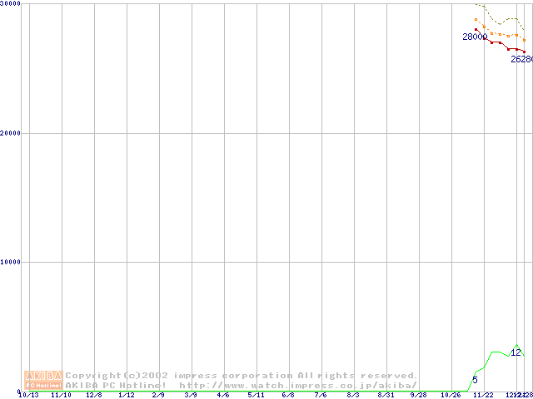Screen dimensions: 533x399
Task: Click the 2/9 date on x-axis
Action: click(x=158, y=396)
